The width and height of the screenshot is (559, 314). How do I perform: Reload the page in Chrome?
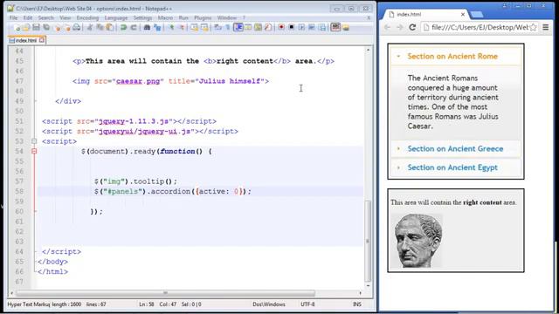click(x=412, y=27)
